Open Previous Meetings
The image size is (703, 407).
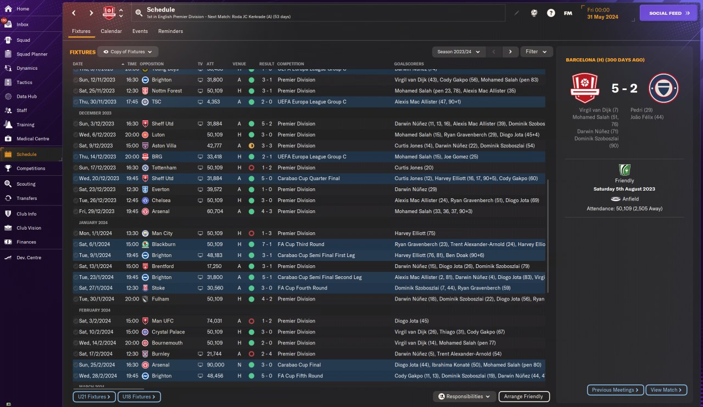[x=616, y=390]
